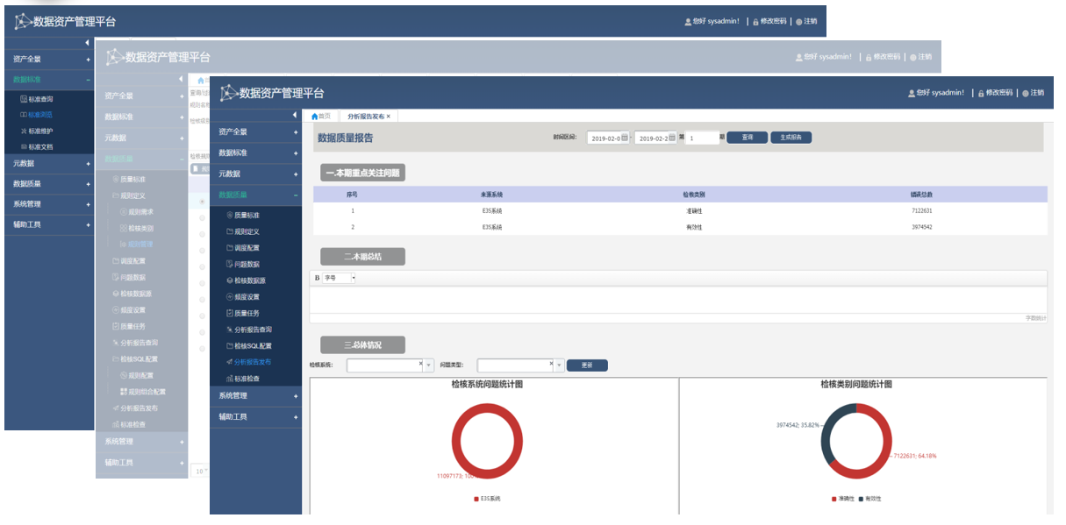Open 规则组合配置 in middle window sidebar
Image resolution: width=1066 pixels, height=525 pixels.
143,392
